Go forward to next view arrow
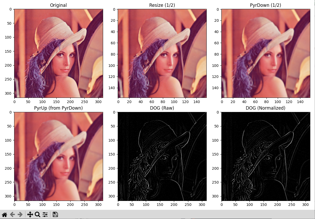The width and height of the screenshot is (315, 219). 20,215
